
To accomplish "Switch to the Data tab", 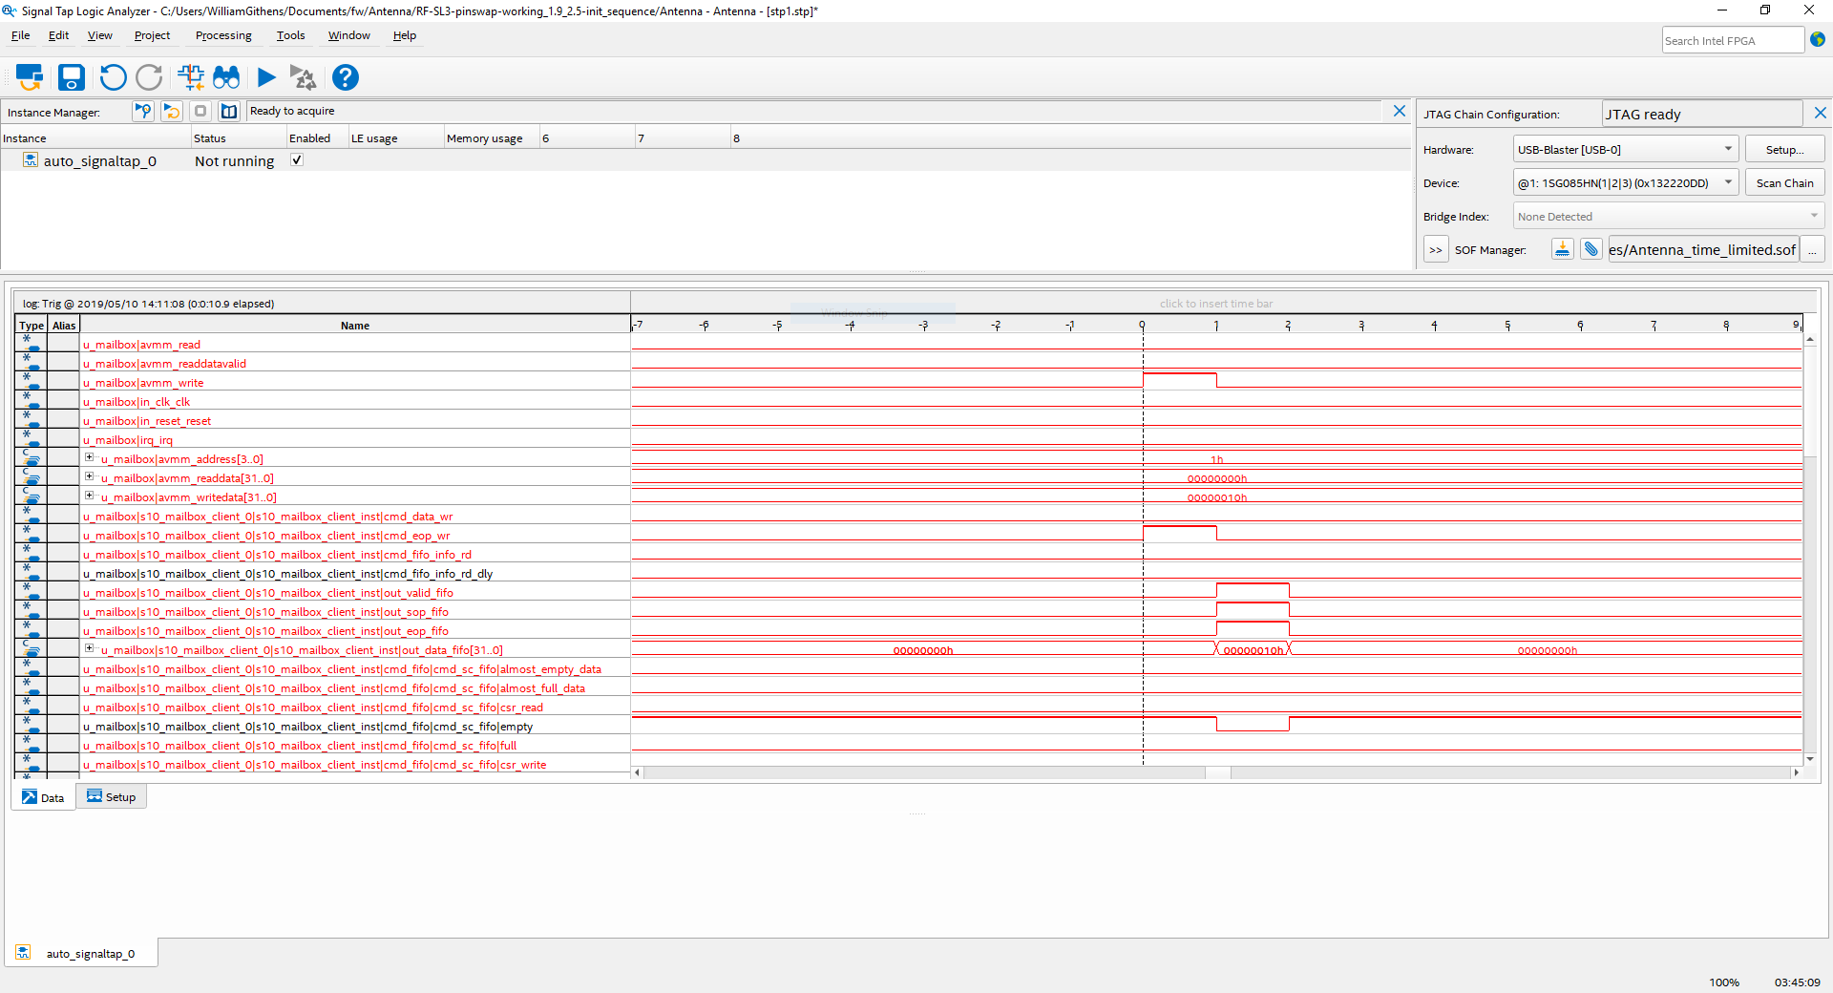I will [44, 797].
